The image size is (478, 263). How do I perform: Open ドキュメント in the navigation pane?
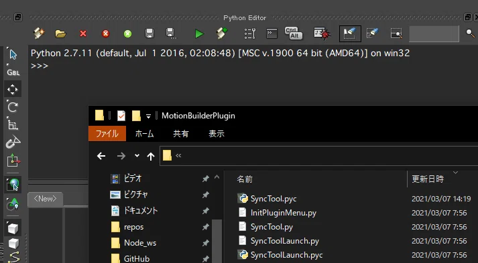click(x=141, y=211)
